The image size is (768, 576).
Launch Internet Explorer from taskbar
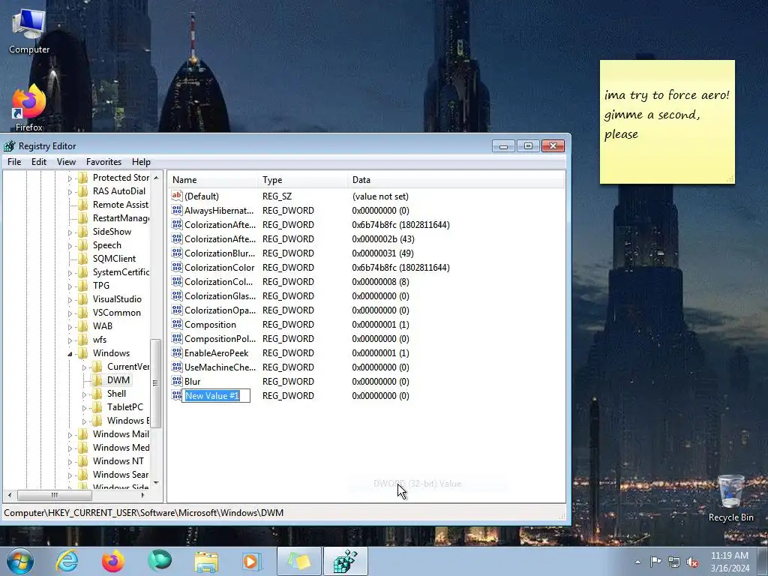(x=67, y=561)
